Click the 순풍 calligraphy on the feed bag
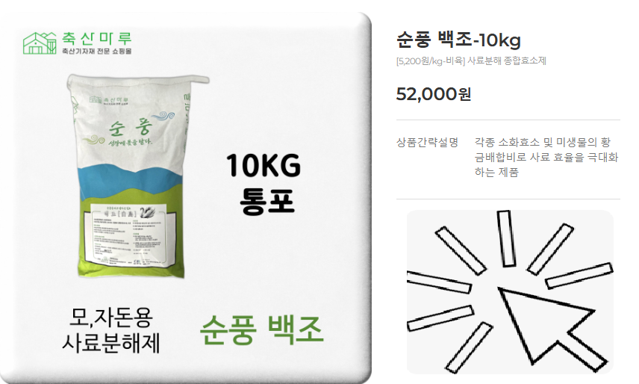The height and width of the screenshot is (384, 639). pos(130,128)
